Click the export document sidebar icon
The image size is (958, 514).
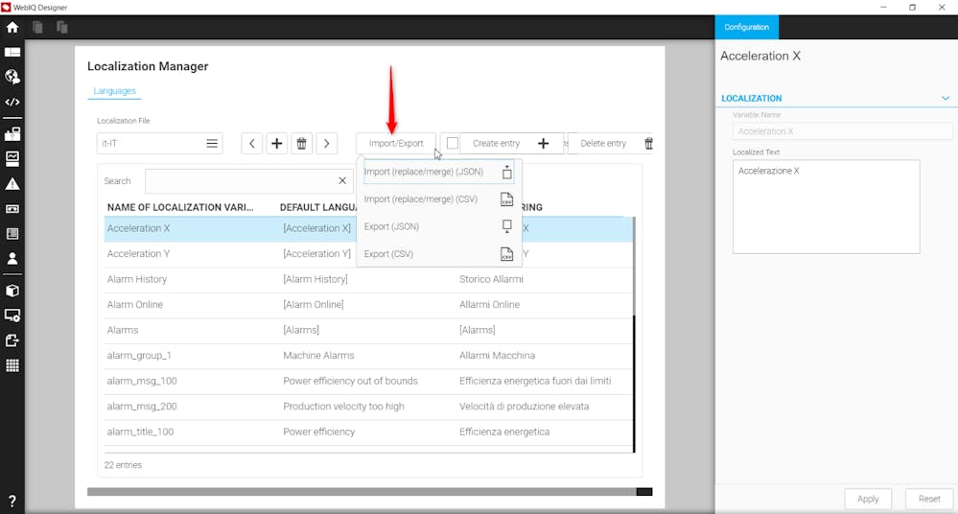12,340
